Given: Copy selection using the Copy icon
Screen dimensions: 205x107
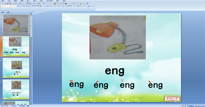Looking at the screenshot, I should point(37,4).
